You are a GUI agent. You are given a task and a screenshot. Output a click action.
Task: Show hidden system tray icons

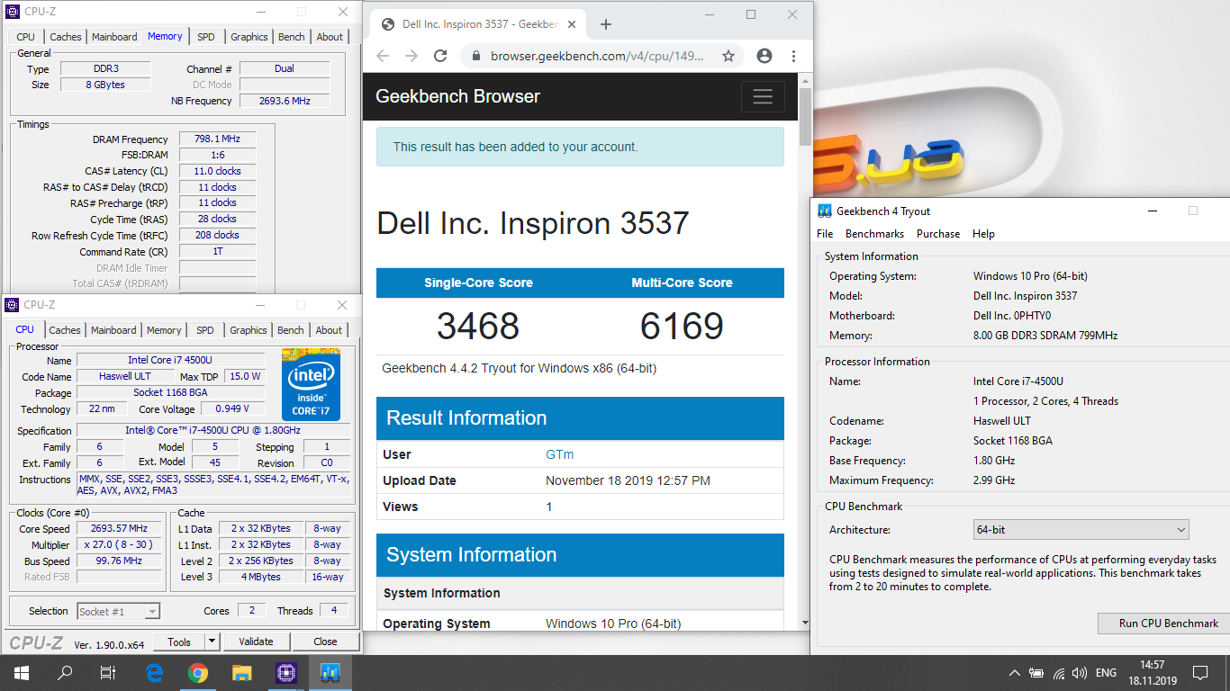pyautogui.click(x=1015, y=673)
